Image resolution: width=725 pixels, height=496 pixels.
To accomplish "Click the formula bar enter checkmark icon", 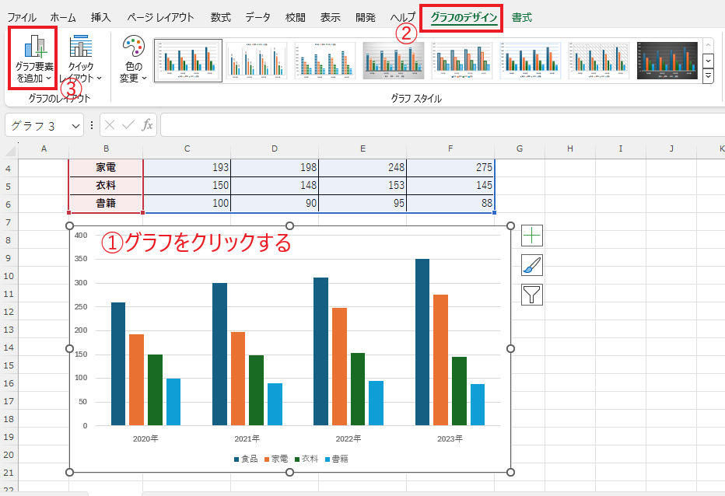I will (128, 125).
